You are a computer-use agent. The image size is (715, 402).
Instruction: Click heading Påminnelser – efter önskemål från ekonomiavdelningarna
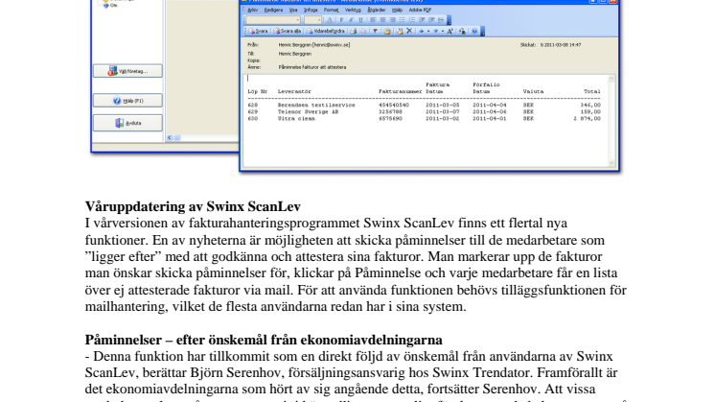[264, 340]
